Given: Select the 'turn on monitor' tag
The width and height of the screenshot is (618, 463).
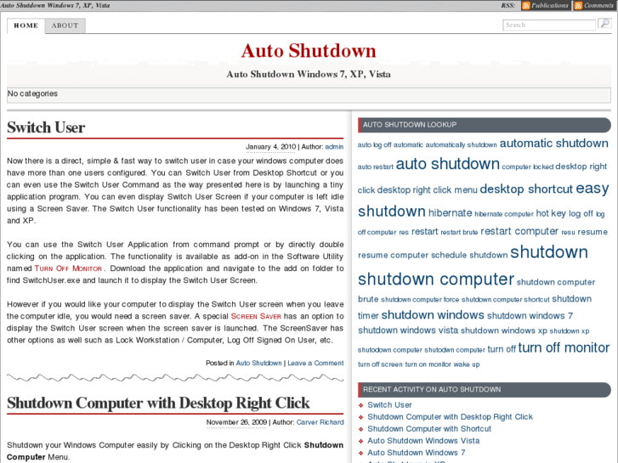Looking at the screenshot, I should point(428,364).
